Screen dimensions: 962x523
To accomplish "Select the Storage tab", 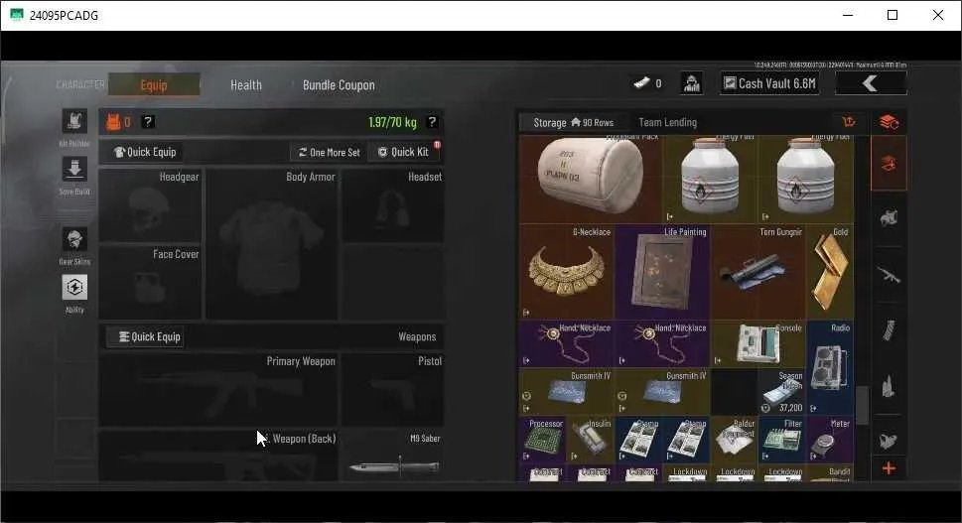I will click(573, 123).
